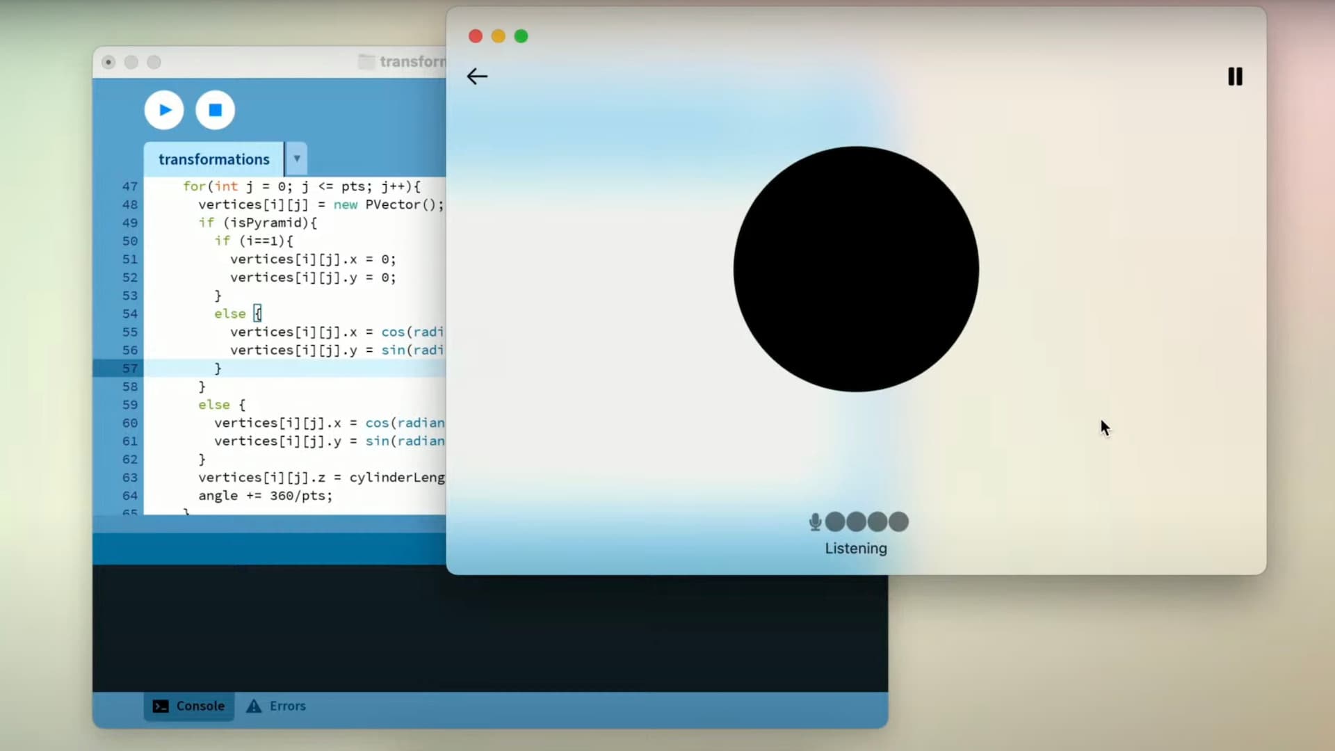
Task: Click line number 57 in gutter
Action: [x=130, y=368]
